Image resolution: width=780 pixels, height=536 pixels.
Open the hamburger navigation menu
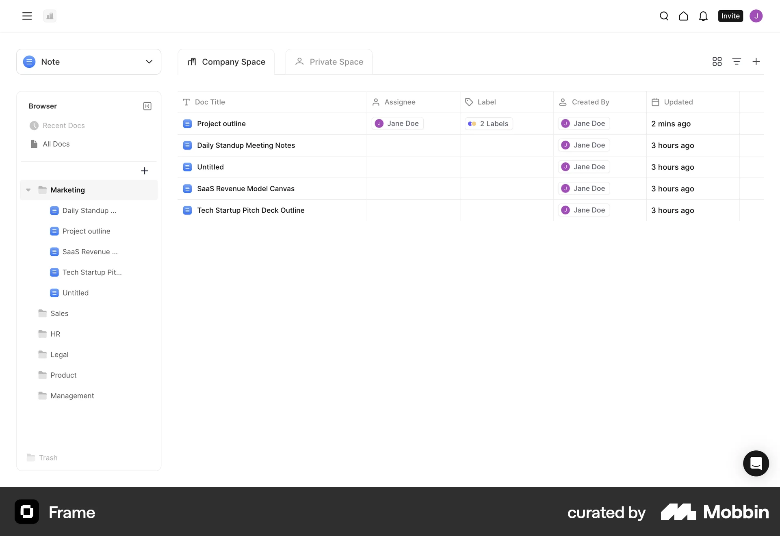click(27, 16)
